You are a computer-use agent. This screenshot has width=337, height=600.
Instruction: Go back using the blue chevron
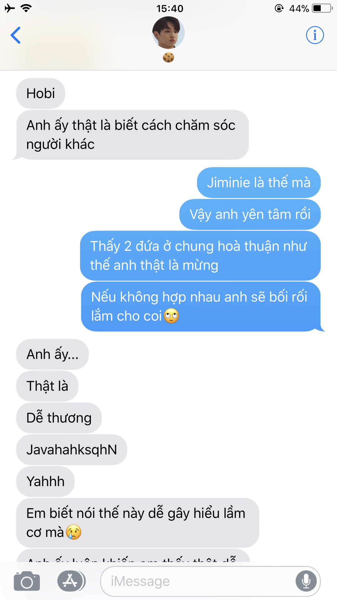pyautogui.click(x=16, y=35)
